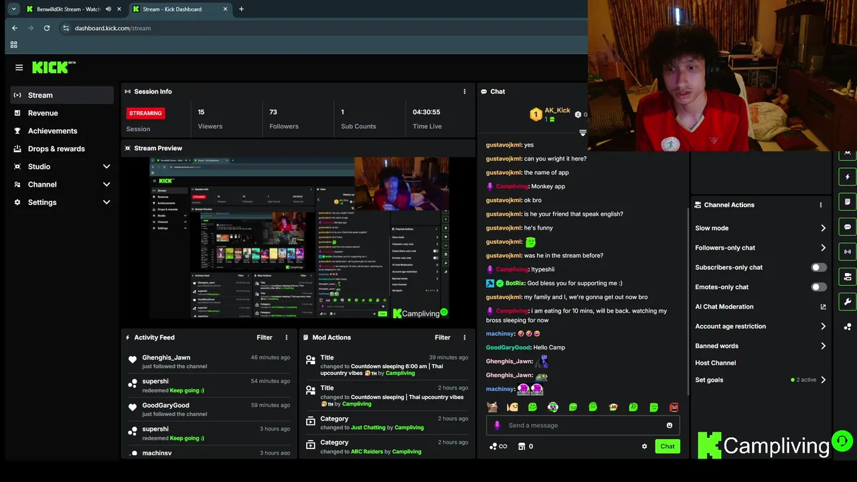Image resolution: width=857 pixels, height=482 pixels.
Task: Click the document icon in the right rail
Action: (x=848, y=202)
